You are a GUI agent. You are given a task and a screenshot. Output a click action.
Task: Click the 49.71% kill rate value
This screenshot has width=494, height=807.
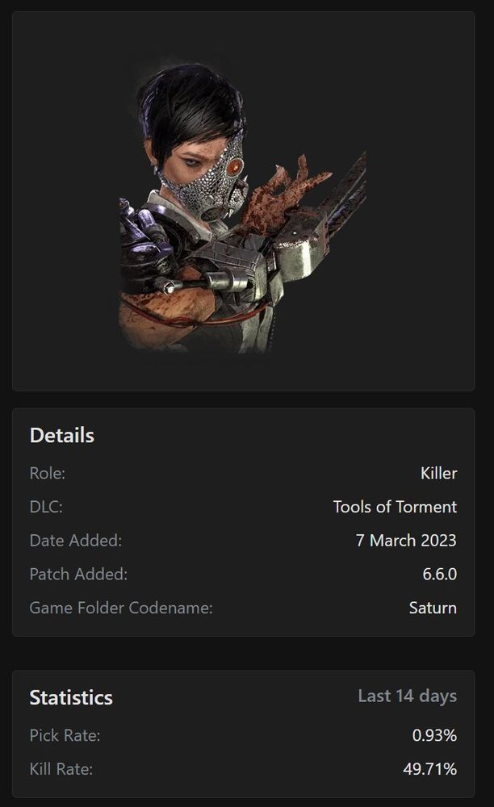click(429, 769)
